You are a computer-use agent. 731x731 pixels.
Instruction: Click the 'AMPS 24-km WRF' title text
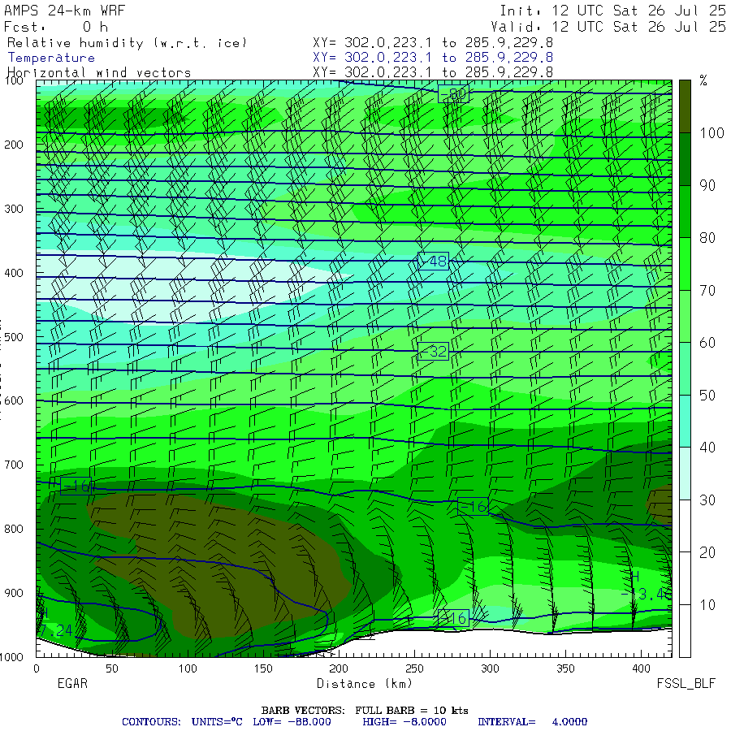point(65,11)
